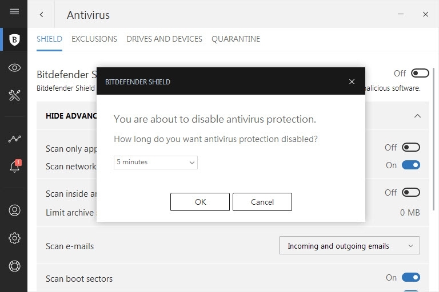Click the Scan boot sectors label

[x=79, y=278]
